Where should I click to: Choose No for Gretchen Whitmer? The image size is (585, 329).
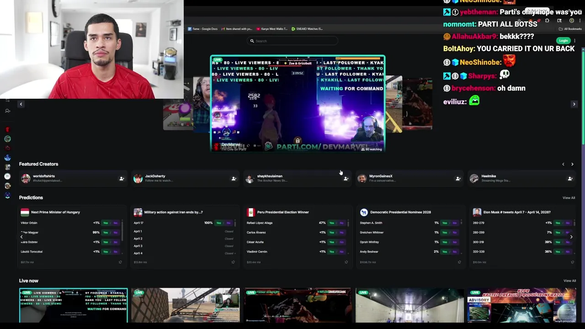click(x=454, y=233)
